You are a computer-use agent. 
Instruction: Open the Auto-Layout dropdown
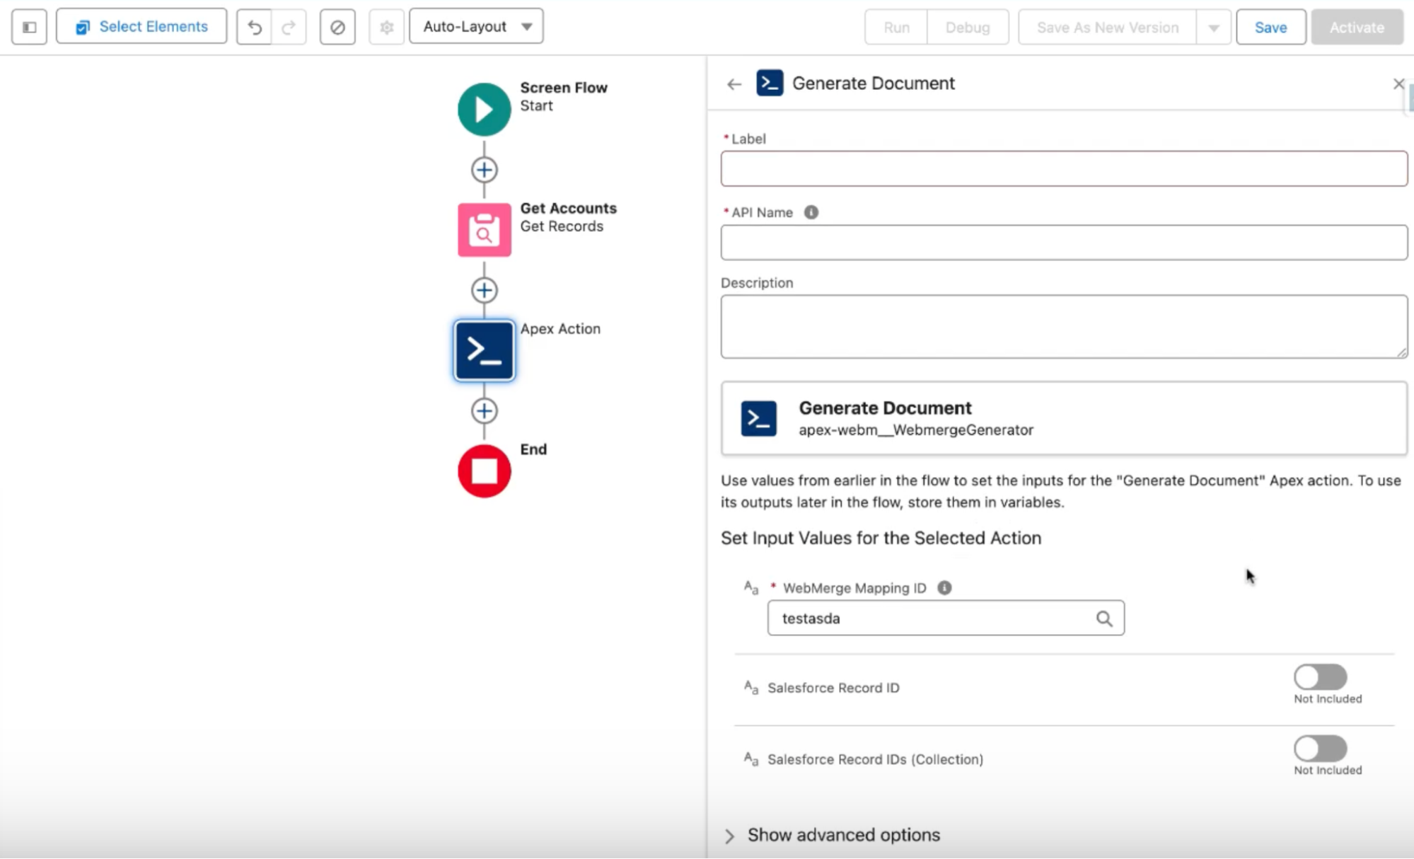point(476,27)
